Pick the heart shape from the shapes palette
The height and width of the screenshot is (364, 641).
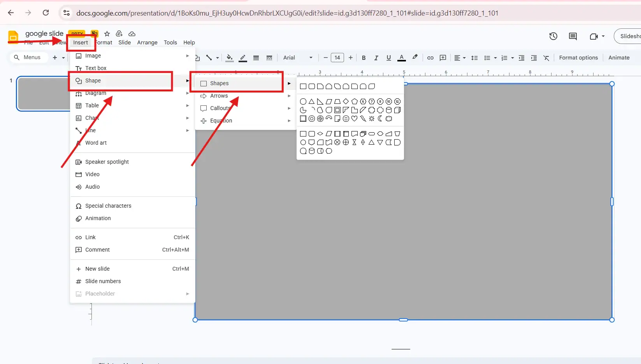point(354,119)
